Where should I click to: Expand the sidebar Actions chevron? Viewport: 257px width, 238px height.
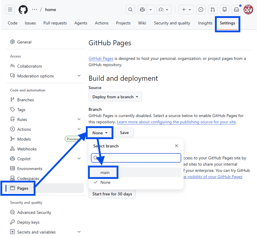pyautogui.click(x=79, y=129)
